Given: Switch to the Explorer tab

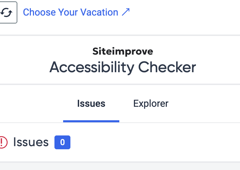Looking at the screenshot, I should (x=151, y=104).
